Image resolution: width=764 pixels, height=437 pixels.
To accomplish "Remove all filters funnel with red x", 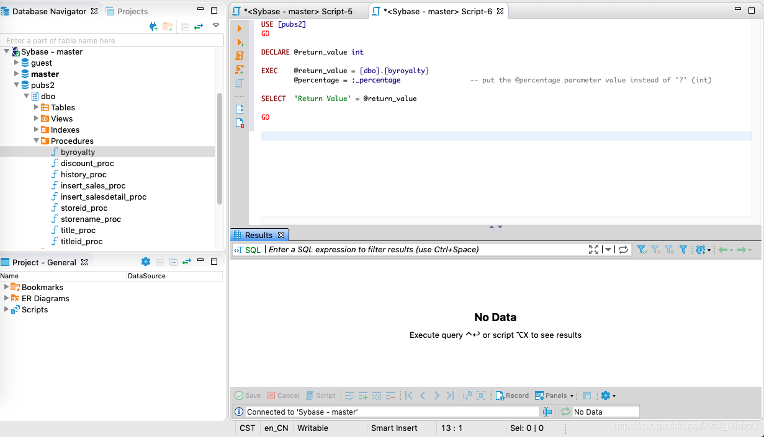I will (655, 250).
